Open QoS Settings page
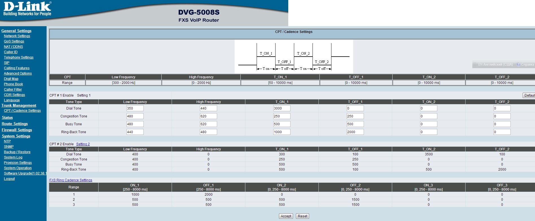The width and height of the screenshot is (535, 221). (x=14, y=41)
